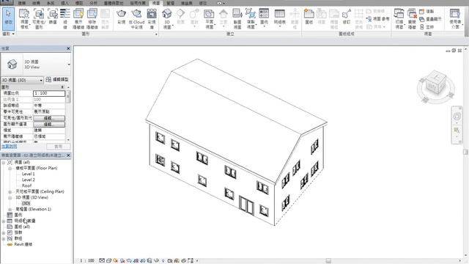
Task: Click the Properties help link
Action: tap(10, 146)
